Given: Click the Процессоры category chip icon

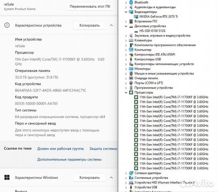Looking at the screenshot, I should 131,92.
